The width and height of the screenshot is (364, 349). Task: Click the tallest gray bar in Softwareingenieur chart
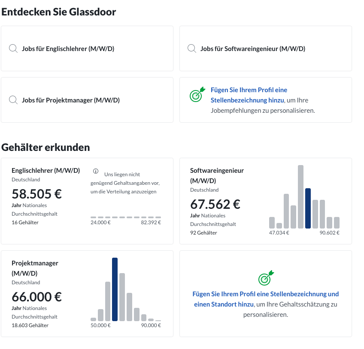(x=300, y=197)
